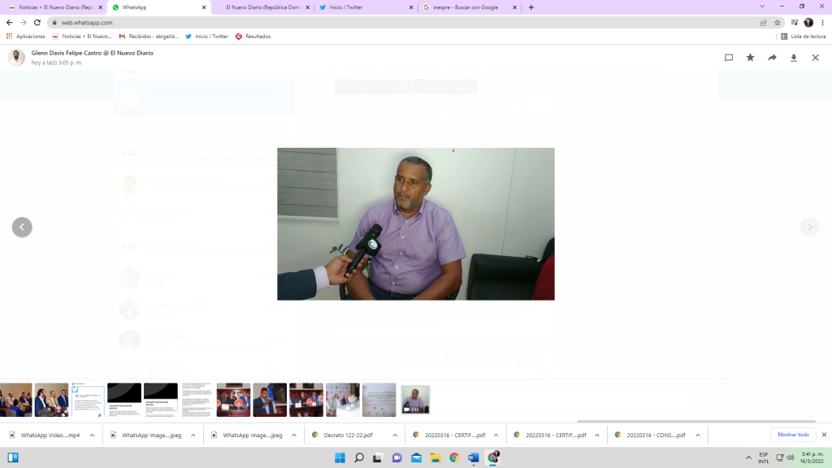Go to previous media with left arrow

coord(22,227)
